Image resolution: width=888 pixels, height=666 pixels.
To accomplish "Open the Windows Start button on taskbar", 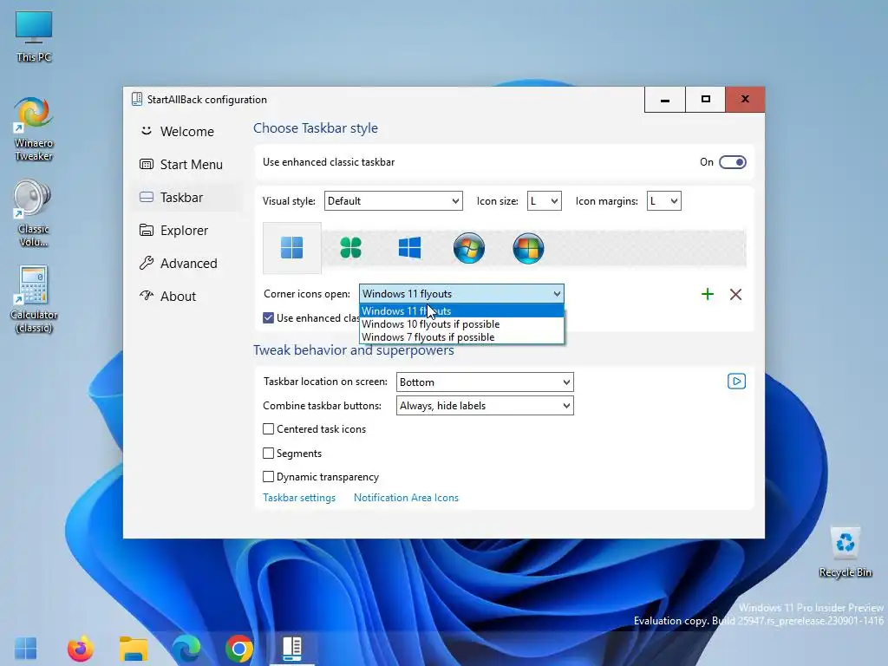I will pyautogui.click(x=25, y=649).
